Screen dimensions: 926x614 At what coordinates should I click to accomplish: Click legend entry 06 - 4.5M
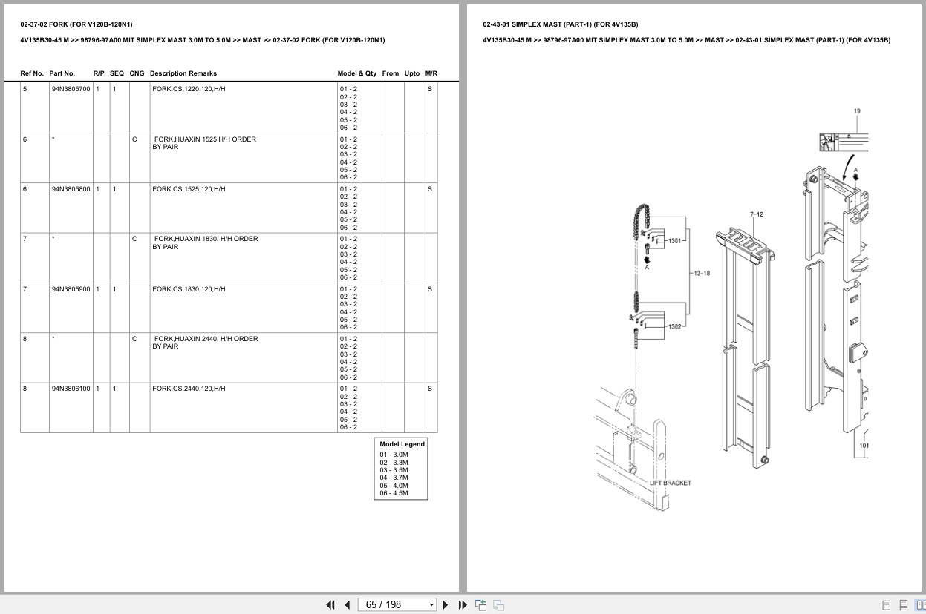click(394, 493)
